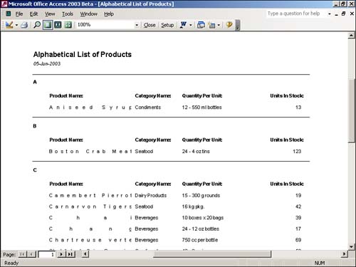Select the Zoom magnifier tool
Image resolution: width=356 pixels, height=267 pixels.
pos(37,25)
